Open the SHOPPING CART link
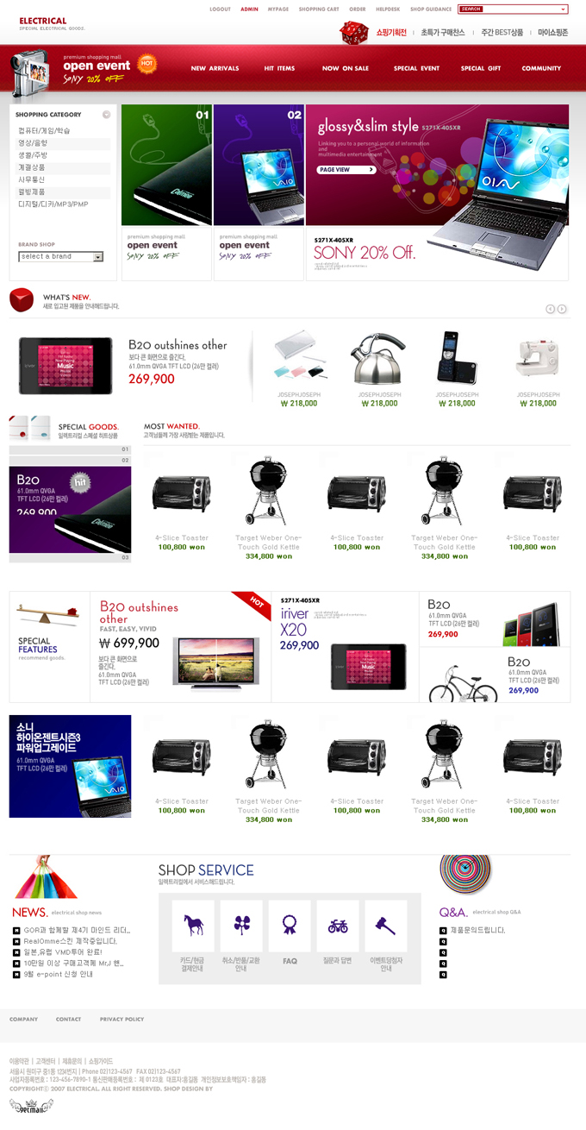586x1130 pixels. [x=319, y=9]
